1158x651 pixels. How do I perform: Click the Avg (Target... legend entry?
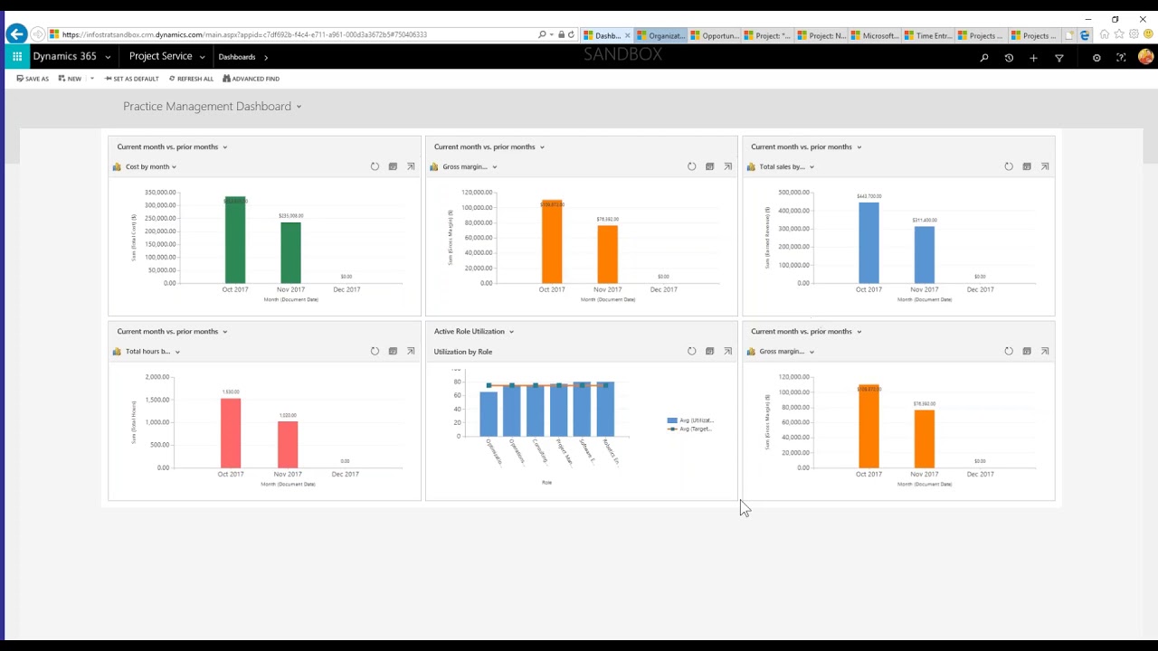click(x=690, y=429)
